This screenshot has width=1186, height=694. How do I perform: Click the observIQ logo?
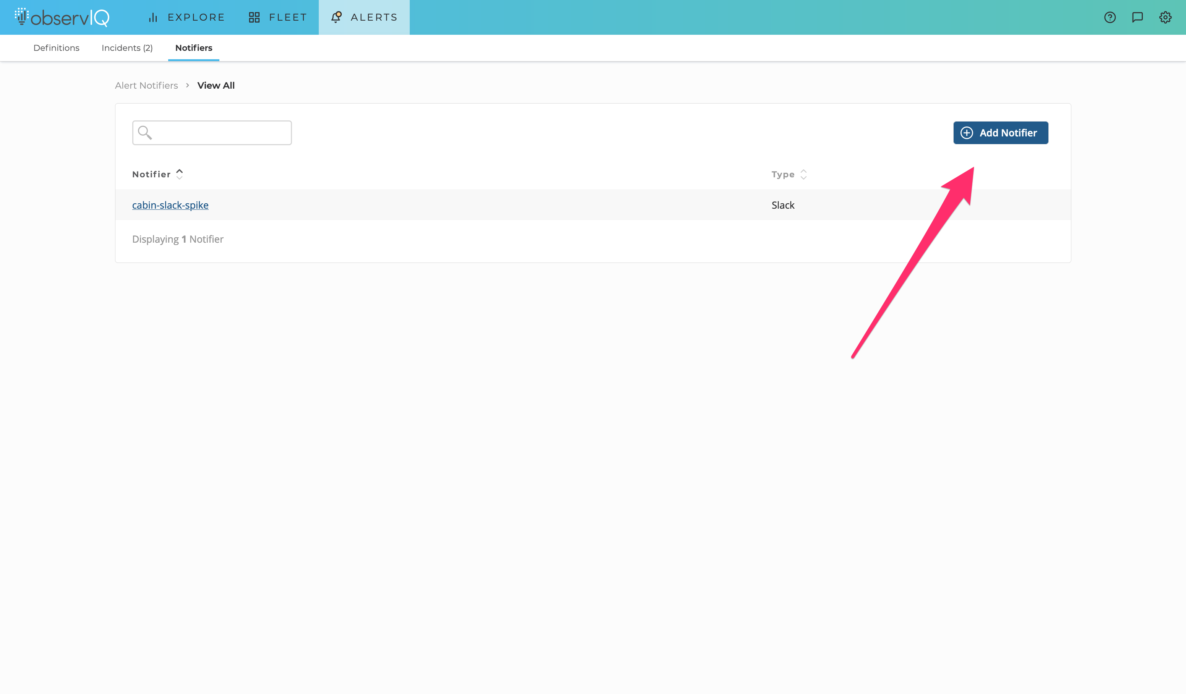(x=62, y=18)
